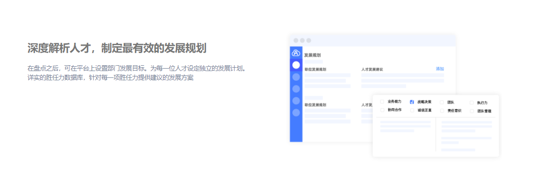Click the upper 职位发展规划 label
The width and height of the screenshot is (540, 184).
[315, 69]
